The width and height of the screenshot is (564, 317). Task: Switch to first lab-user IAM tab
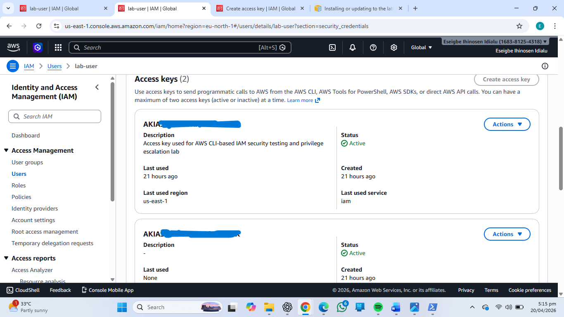64,8
